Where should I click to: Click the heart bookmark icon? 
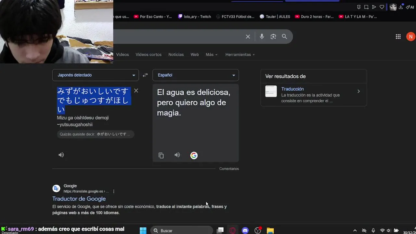(x=382, y=7)
